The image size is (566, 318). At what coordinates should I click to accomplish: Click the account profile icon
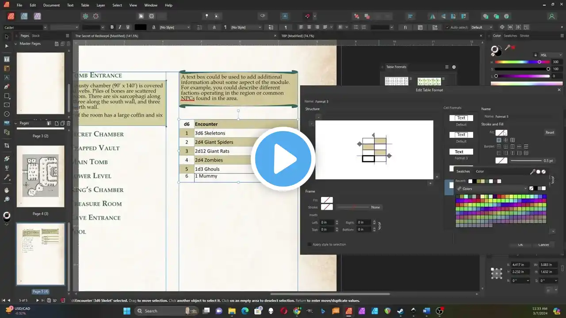pyautogui.click(x=551, y=16)
